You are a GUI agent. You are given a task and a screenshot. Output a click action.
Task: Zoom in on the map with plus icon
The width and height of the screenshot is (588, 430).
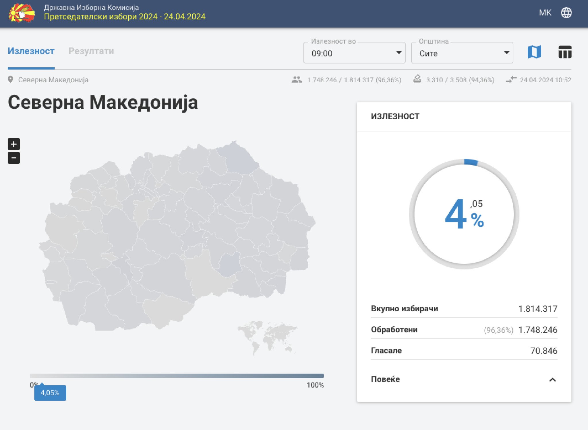click(13, 144)
